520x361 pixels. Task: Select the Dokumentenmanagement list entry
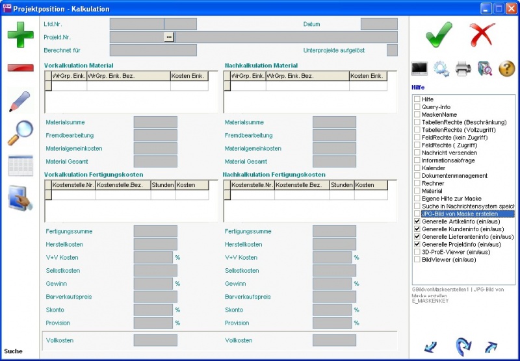point(454,175)
